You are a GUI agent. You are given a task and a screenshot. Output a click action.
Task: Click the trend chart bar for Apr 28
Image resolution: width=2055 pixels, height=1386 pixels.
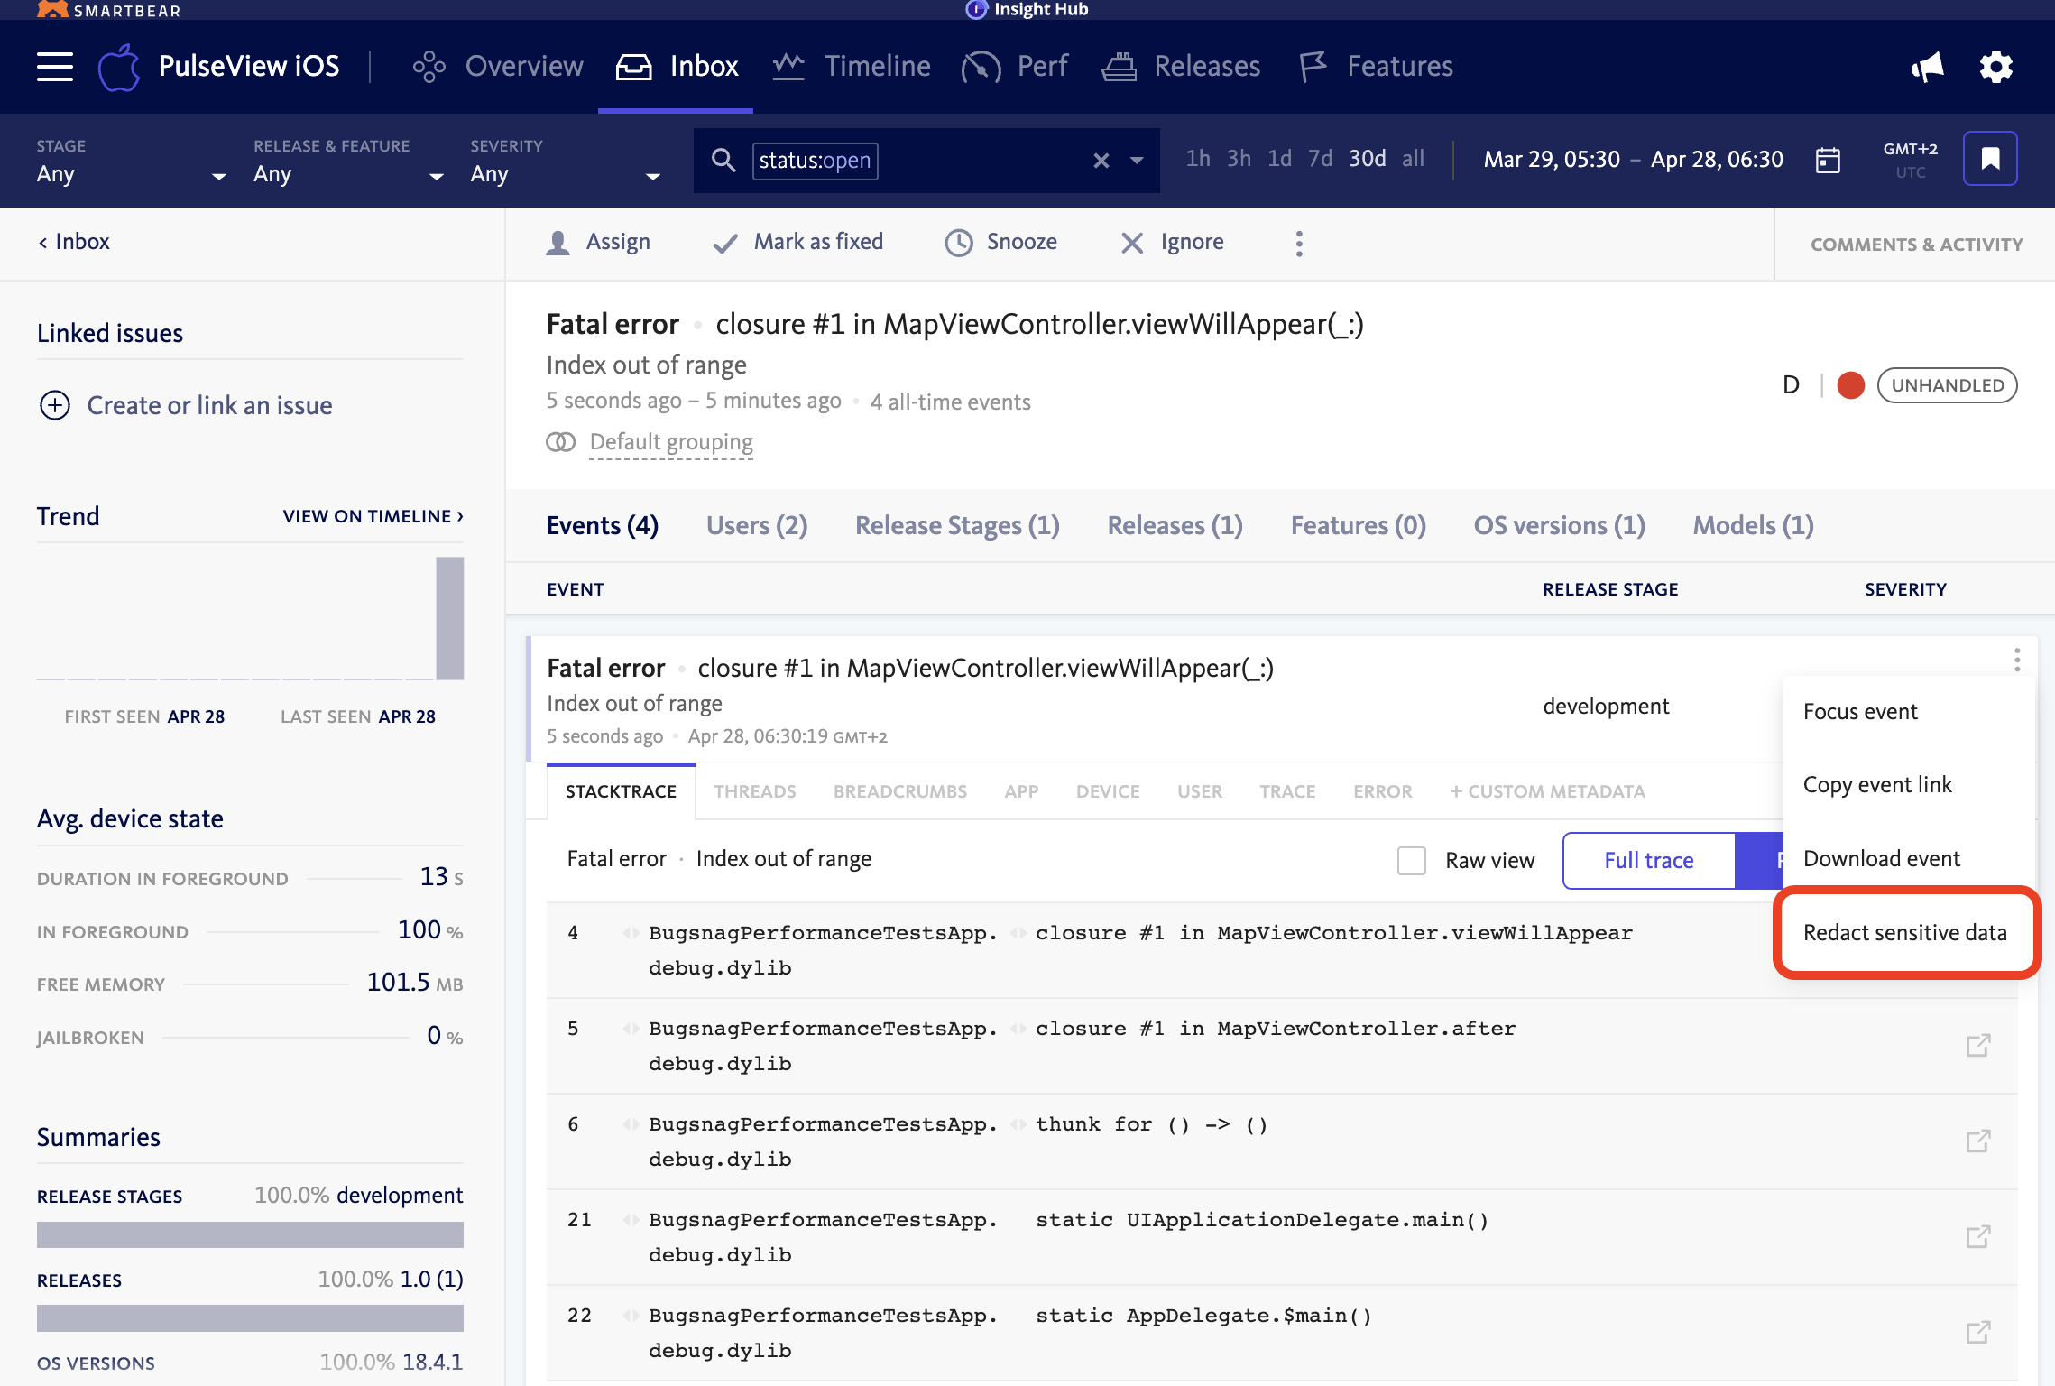[x=449, y=618]
